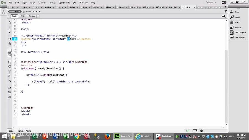
Task: Click the Move or Convert CSS icon
Action: pos(10,81)
